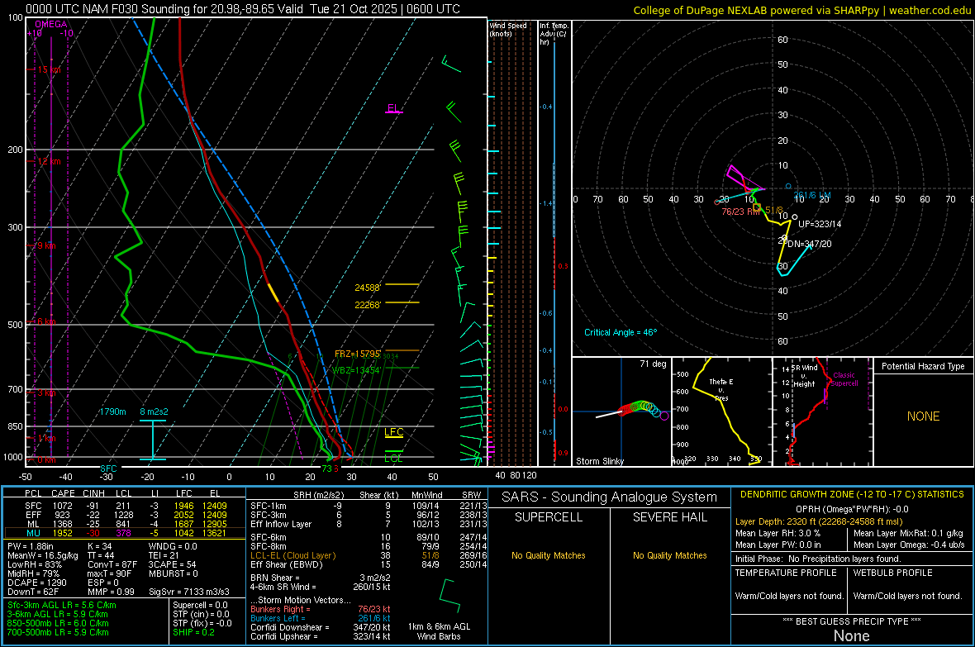Click the NONE hazard type value
This screenshot has width=975, height=647.
point(924,416)
